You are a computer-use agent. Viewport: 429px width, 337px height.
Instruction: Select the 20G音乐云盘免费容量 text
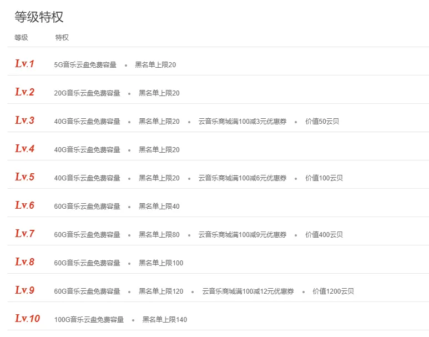pos(87,93)
